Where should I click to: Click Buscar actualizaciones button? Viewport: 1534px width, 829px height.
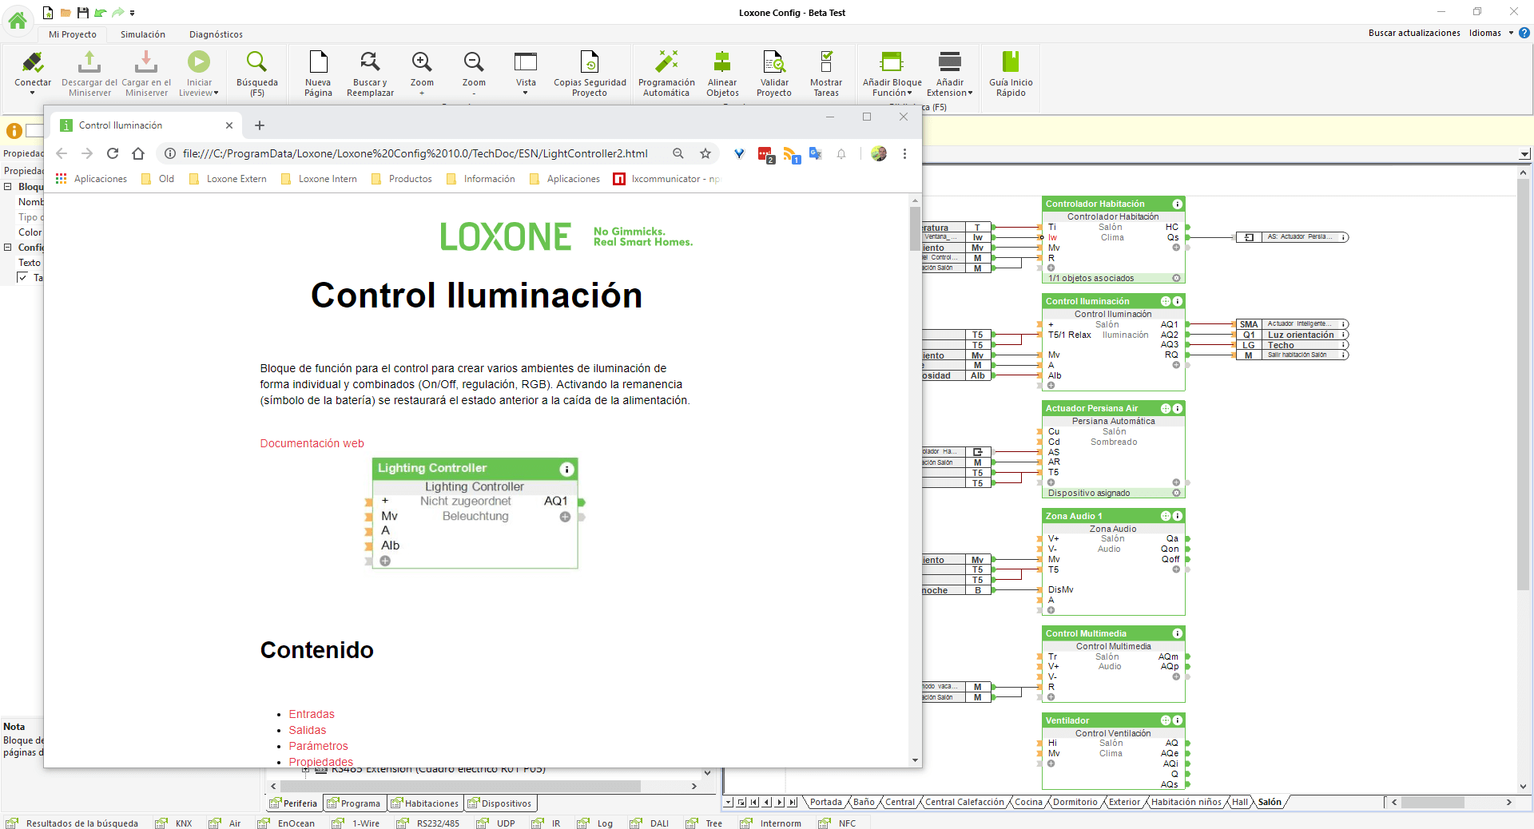(x=1413, y=33)
